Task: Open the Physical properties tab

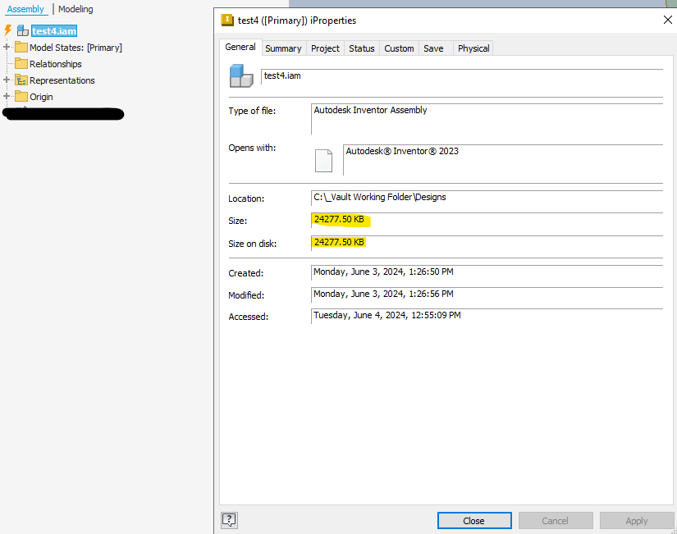Action: [473, 48]
